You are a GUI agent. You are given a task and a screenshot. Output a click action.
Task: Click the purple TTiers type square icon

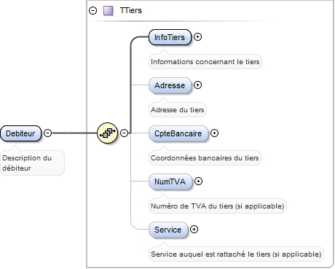coord(109,11)
